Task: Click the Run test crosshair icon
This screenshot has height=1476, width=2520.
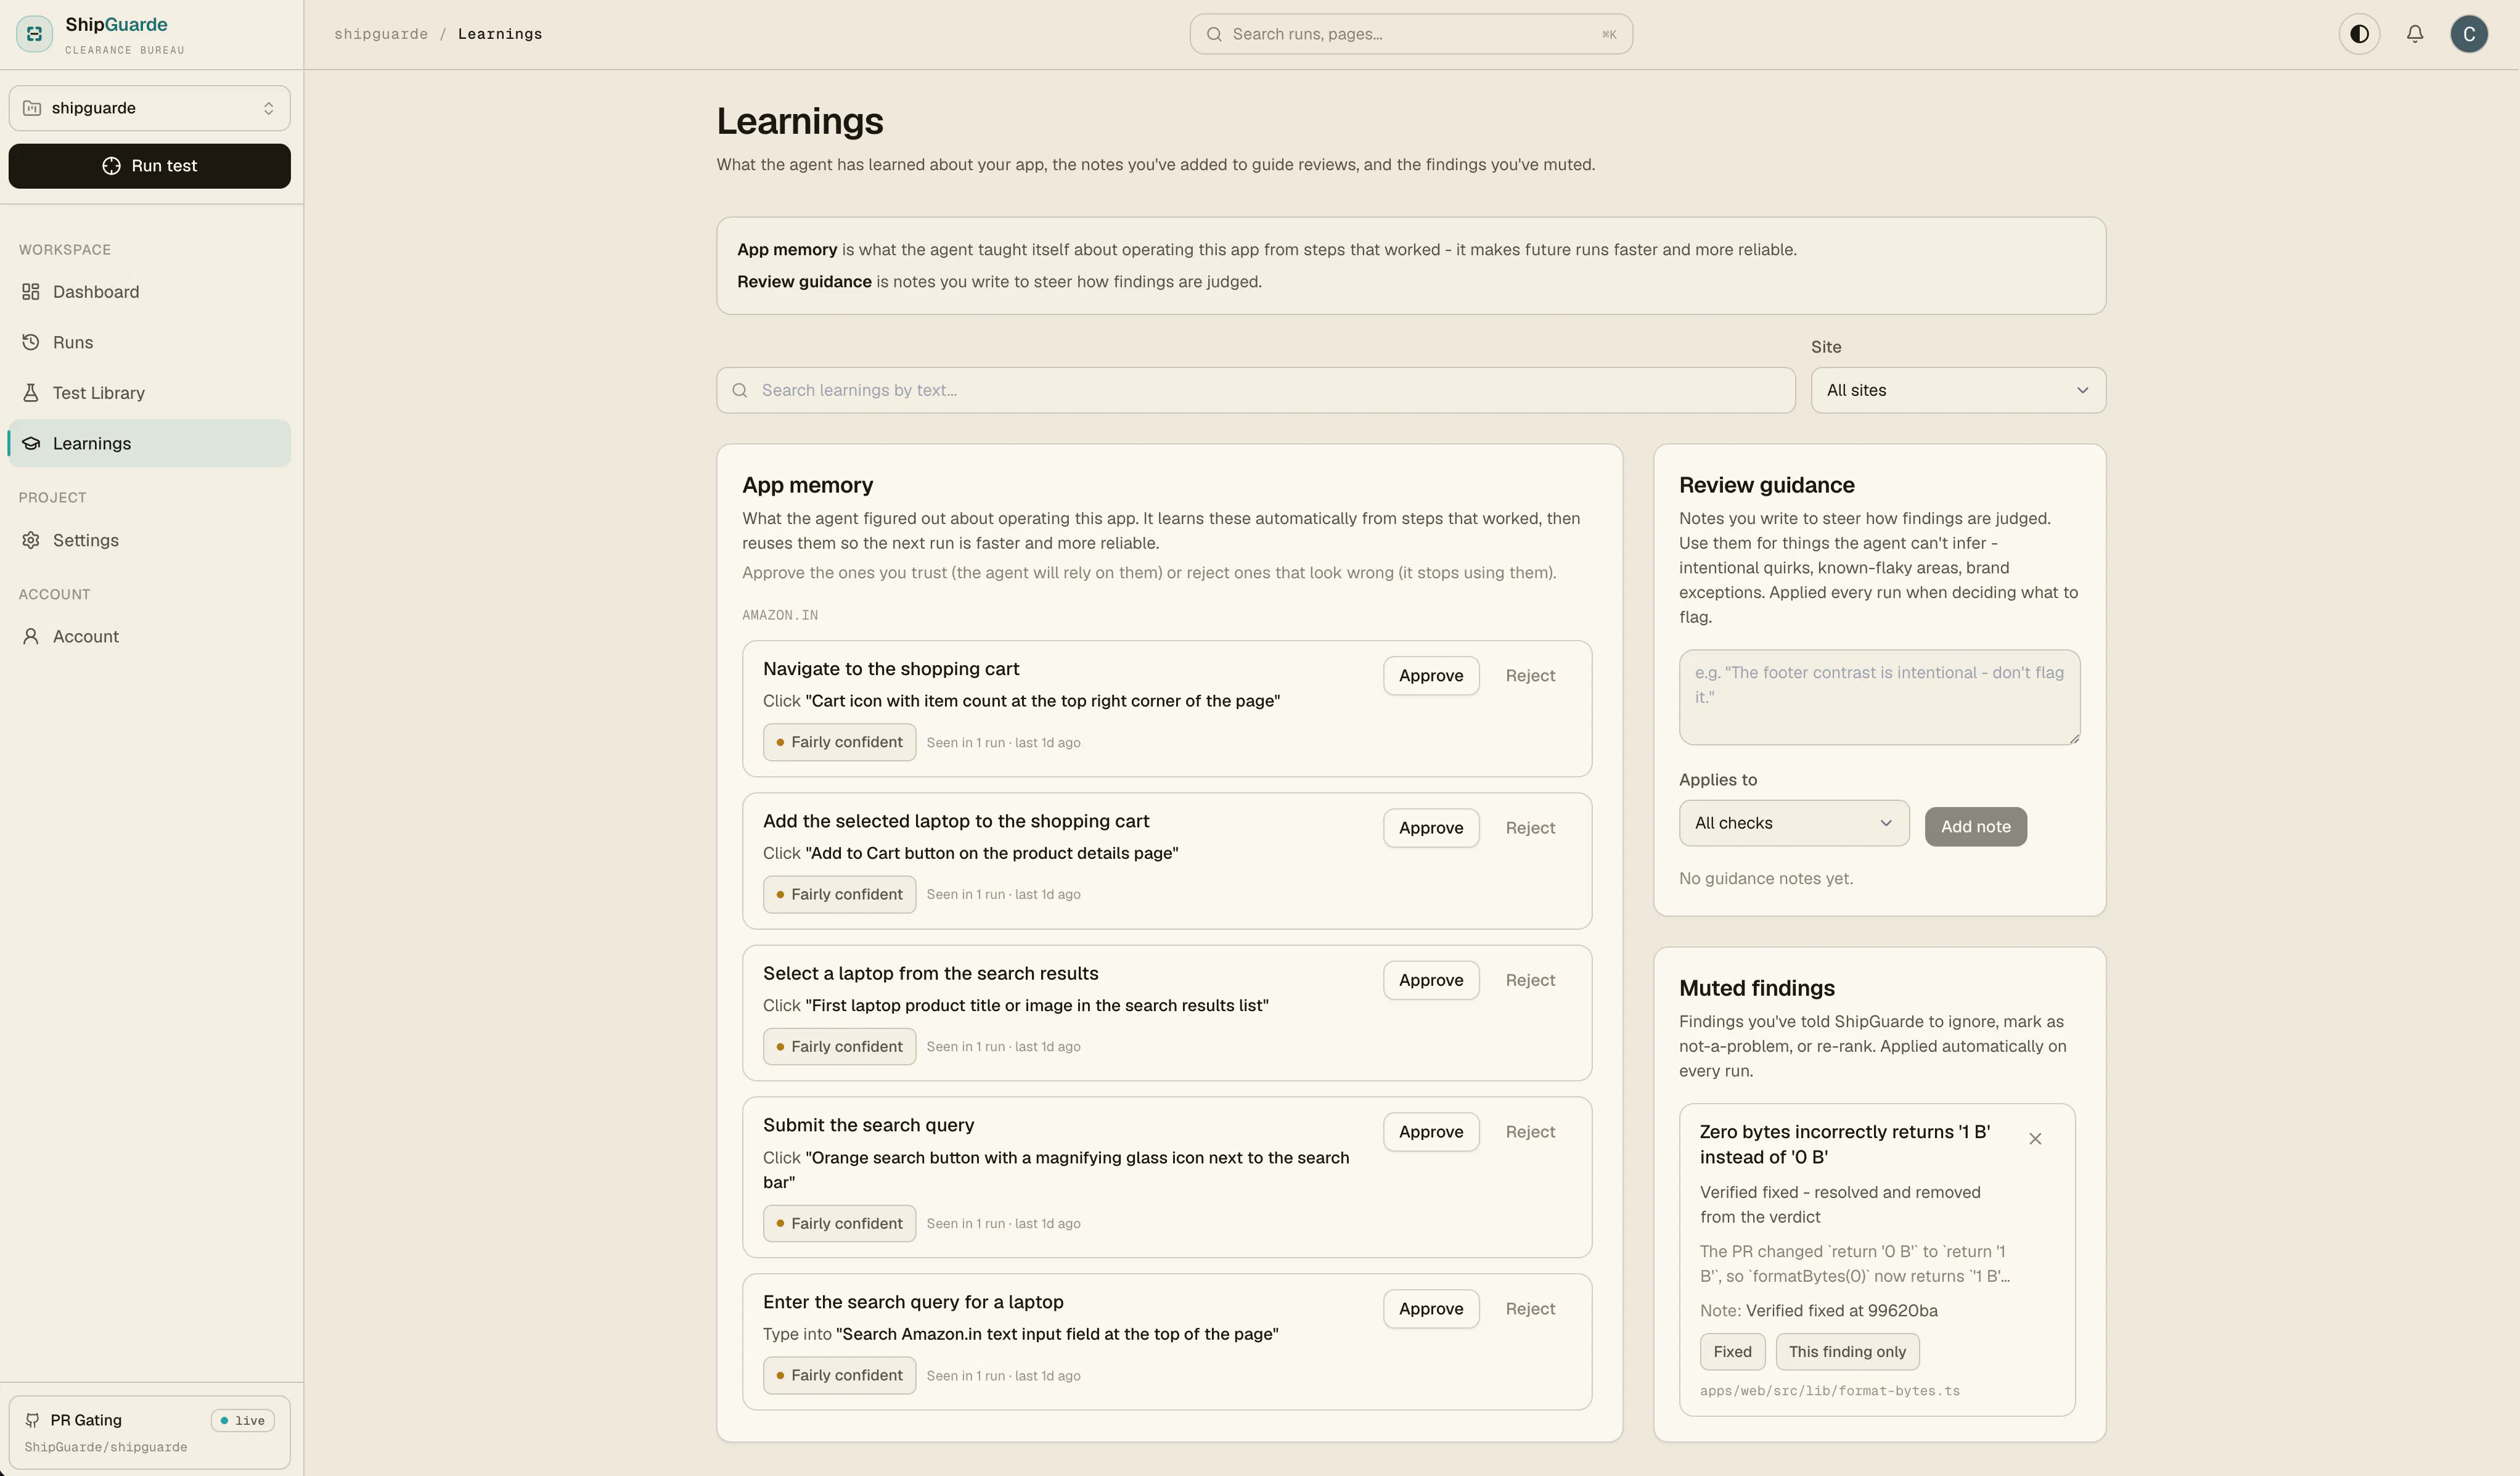Action: [111, 166]
